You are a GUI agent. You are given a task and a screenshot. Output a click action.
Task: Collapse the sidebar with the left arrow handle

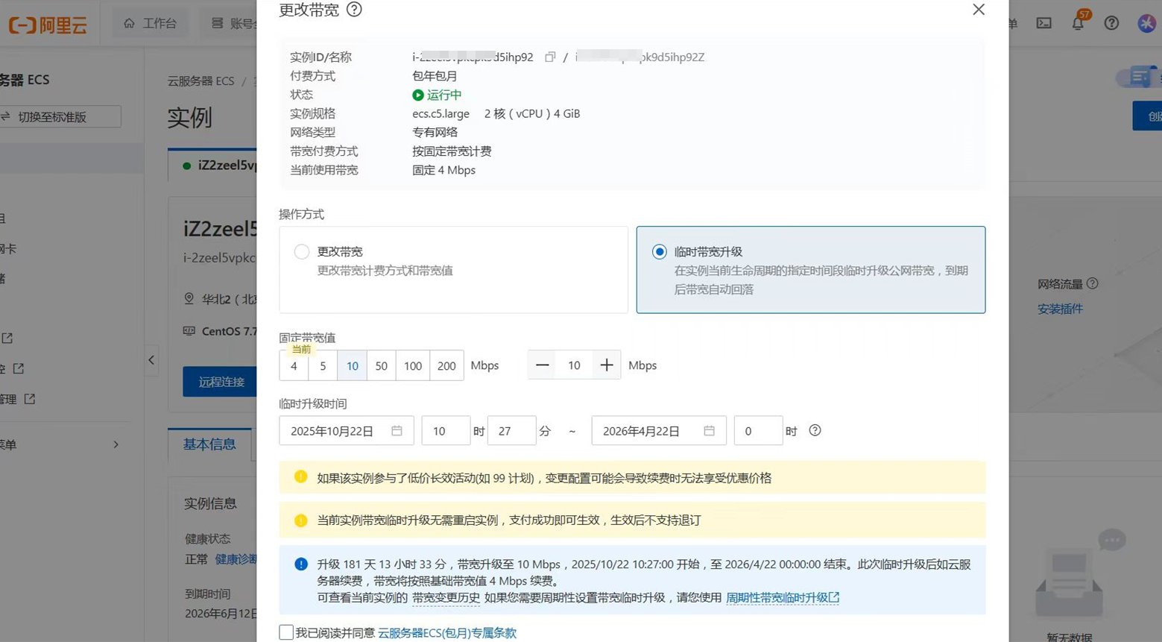(151, 360)
